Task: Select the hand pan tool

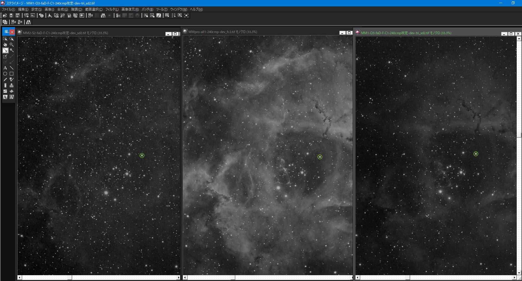Action: tap(5, 45)
